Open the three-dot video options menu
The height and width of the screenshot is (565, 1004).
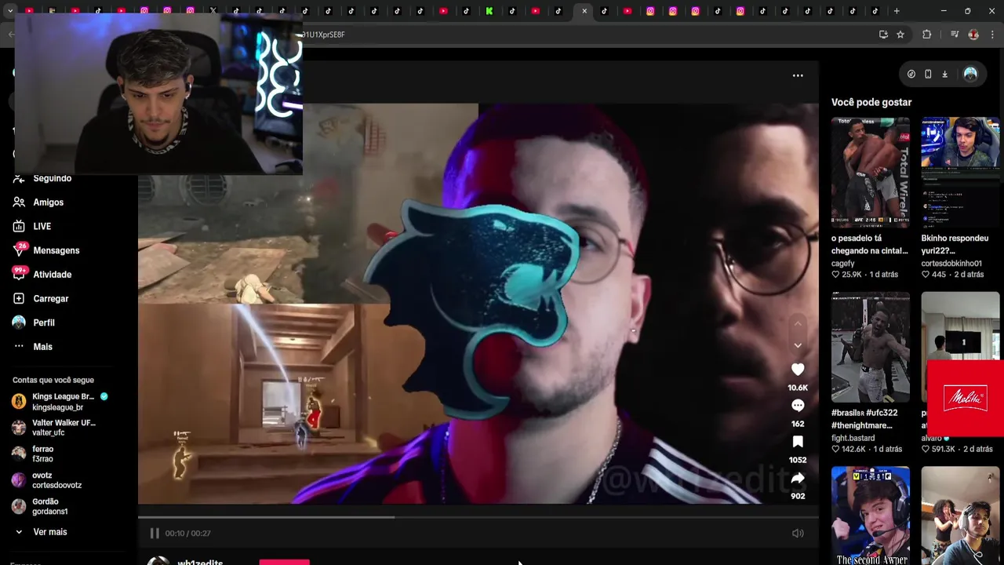pos(798,75)
